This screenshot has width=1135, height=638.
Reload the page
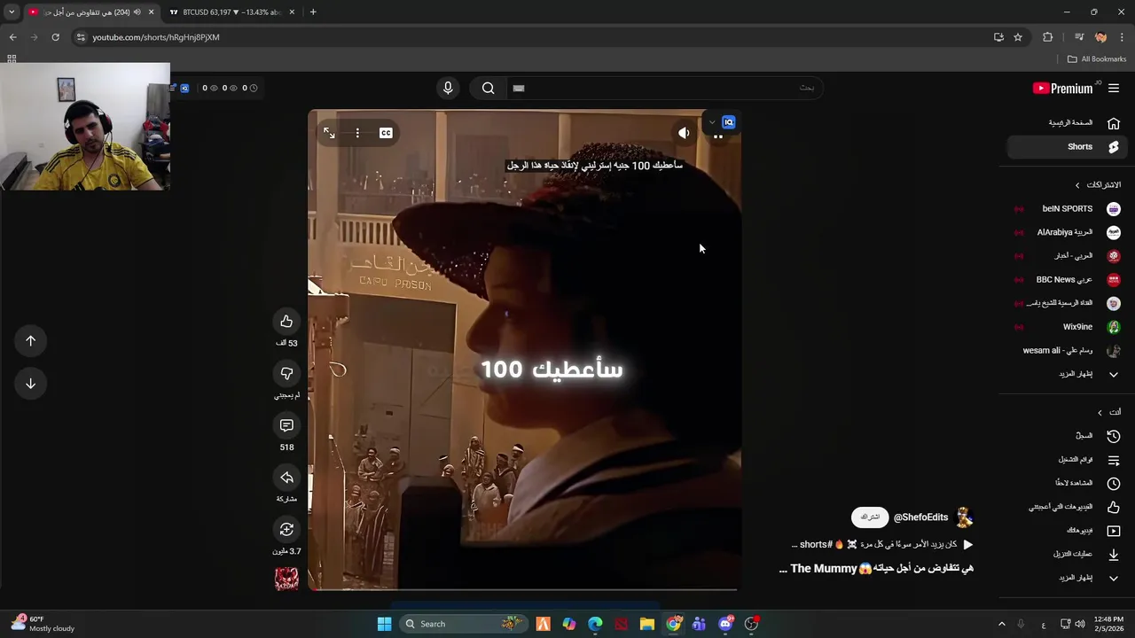pyautogui.click(x=55, y=37)
